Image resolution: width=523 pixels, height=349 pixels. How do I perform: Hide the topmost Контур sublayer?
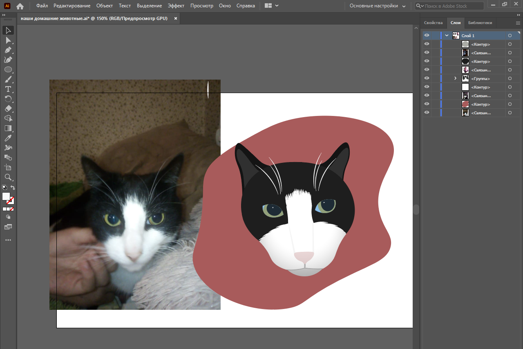click(x=427, y=44)
